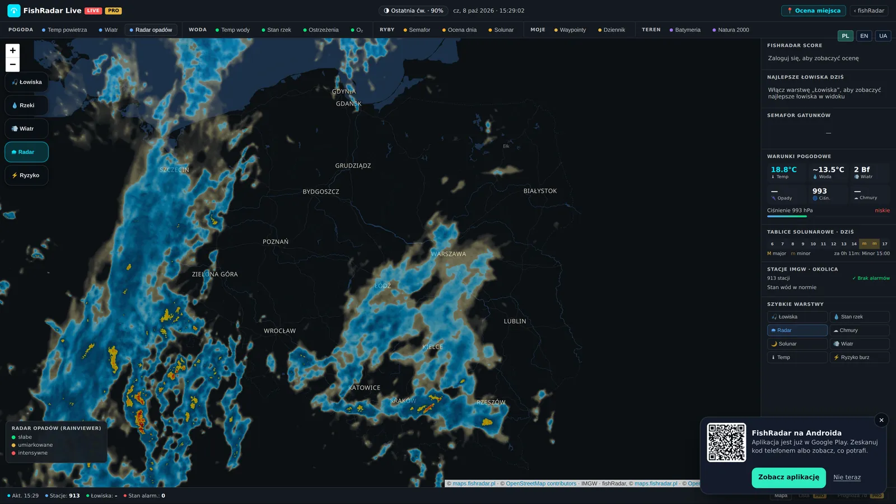Select Wiatr in the Pogoda navigation group

108,30
